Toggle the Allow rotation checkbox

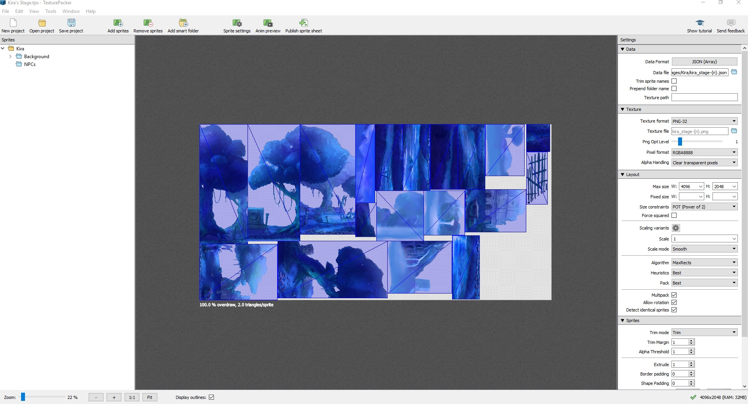click(x=674, y=303)
